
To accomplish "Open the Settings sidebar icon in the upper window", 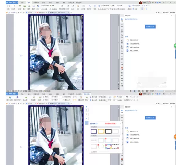I will pyautogui.click(x=122, y=85).
